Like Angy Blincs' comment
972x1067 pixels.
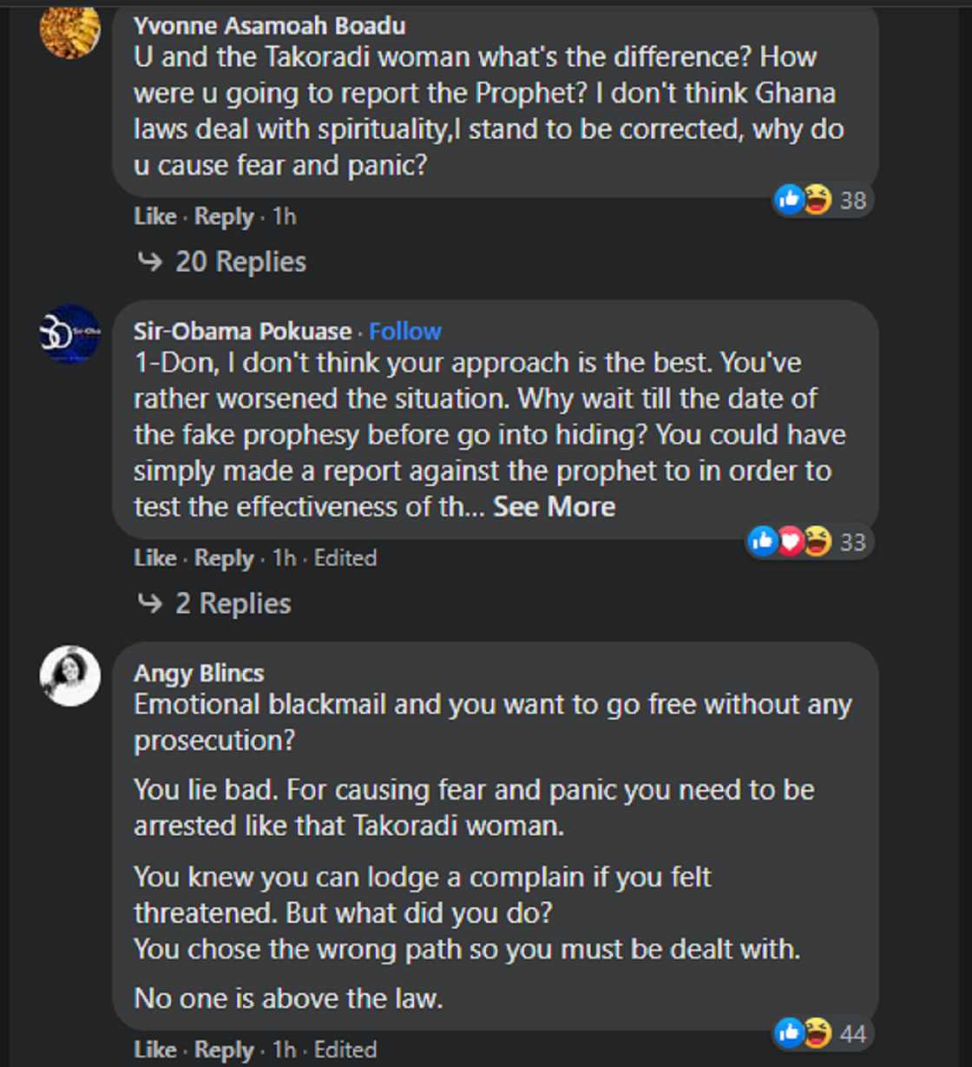tap(154, 1050)
